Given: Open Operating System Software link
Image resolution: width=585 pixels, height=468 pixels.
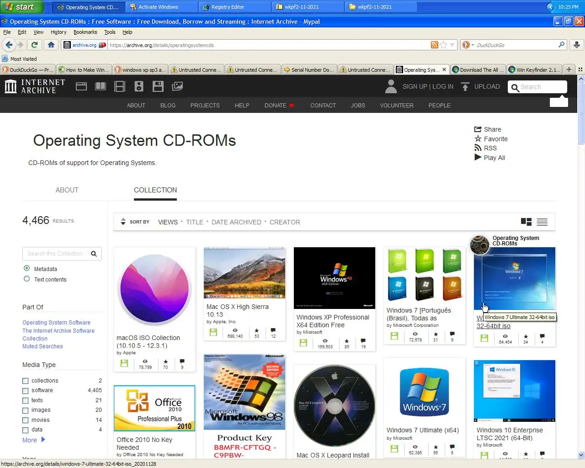Looking at the screenshot, I should pos(56,323).
